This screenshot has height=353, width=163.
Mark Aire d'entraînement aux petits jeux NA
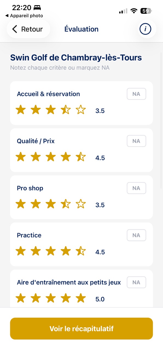pos(136,282)
